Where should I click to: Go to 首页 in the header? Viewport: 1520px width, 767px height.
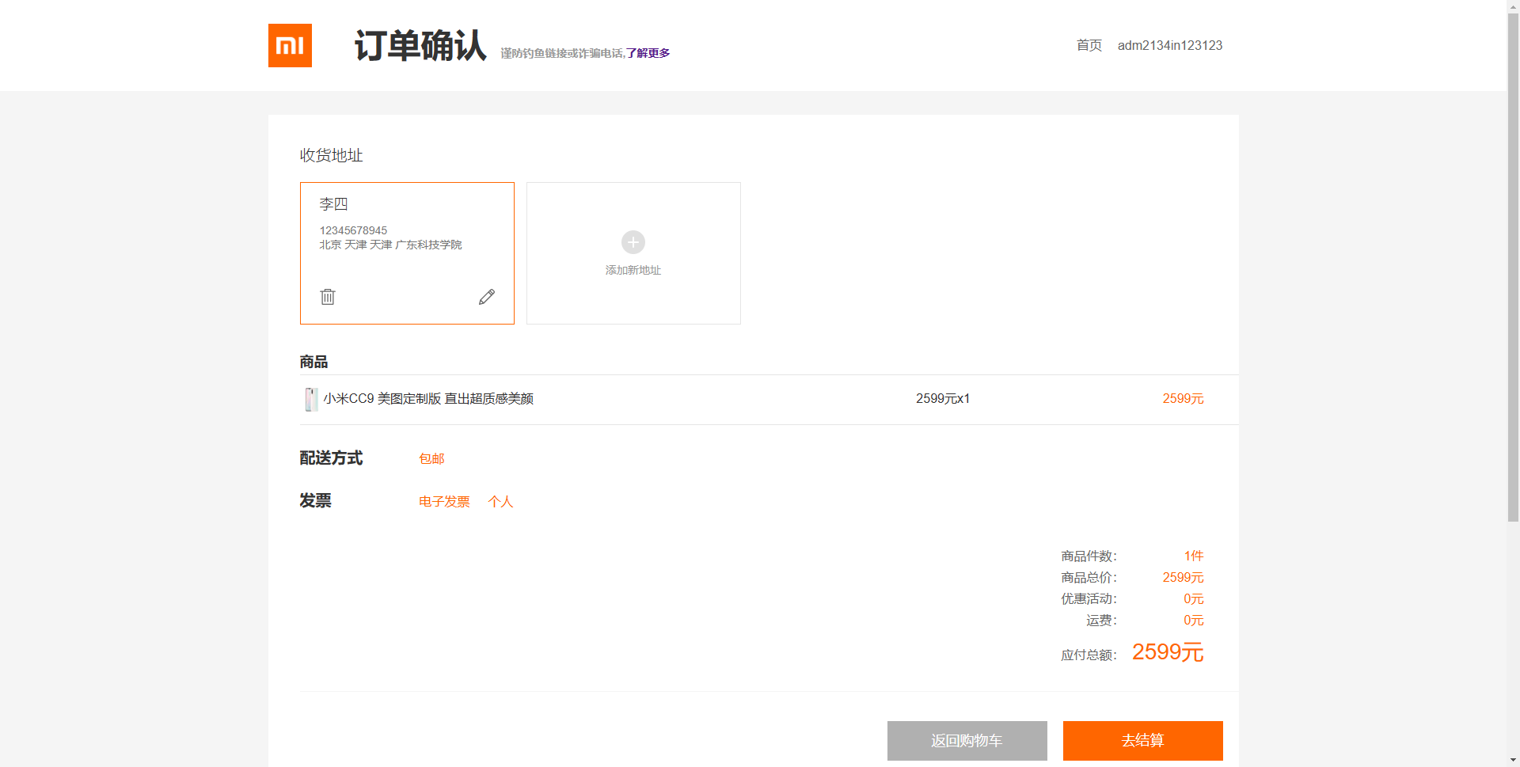pyautogui.click(x=1089, y=45)
